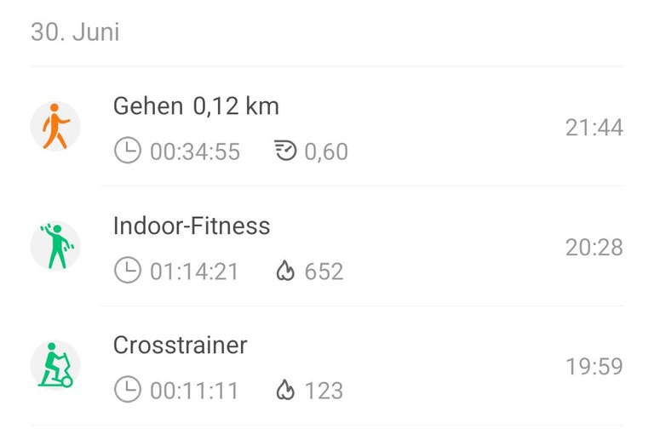Select the pace value 0,60
Screen dimensions: 654x446
(326, 152)
